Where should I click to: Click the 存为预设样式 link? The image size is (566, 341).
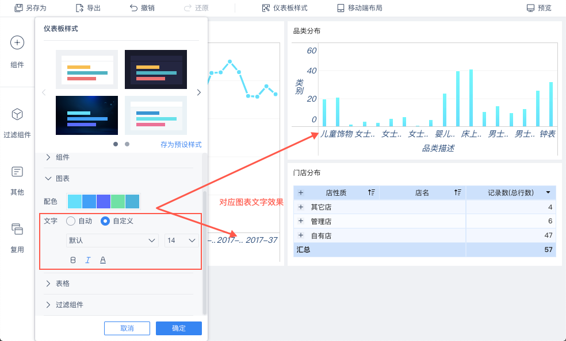pyautogui.click(x=181, y=145)
